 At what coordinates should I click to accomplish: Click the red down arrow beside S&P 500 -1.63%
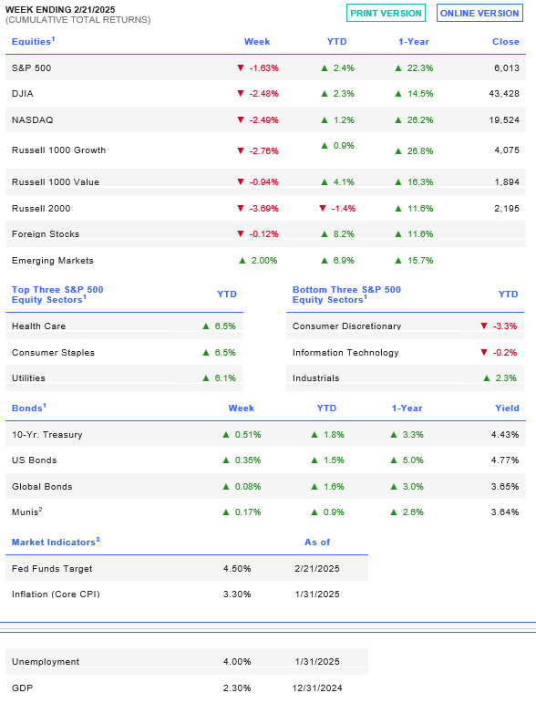click(241, 67)
